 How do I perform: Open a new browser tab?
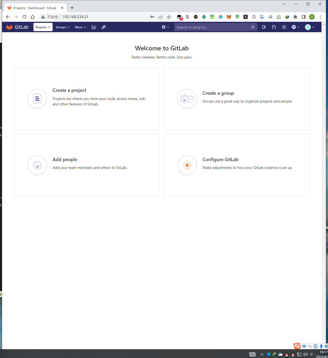pyautogui.click(x=72, y=8)
